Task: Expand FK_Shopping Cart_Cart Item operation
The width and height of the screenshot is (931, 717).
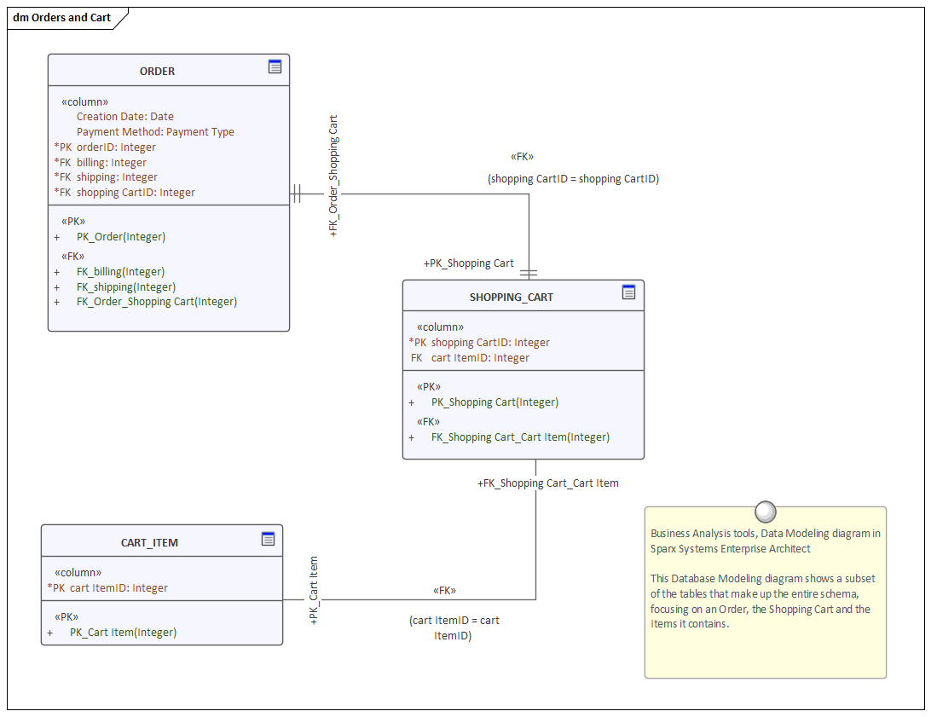Action: [413, 437]
